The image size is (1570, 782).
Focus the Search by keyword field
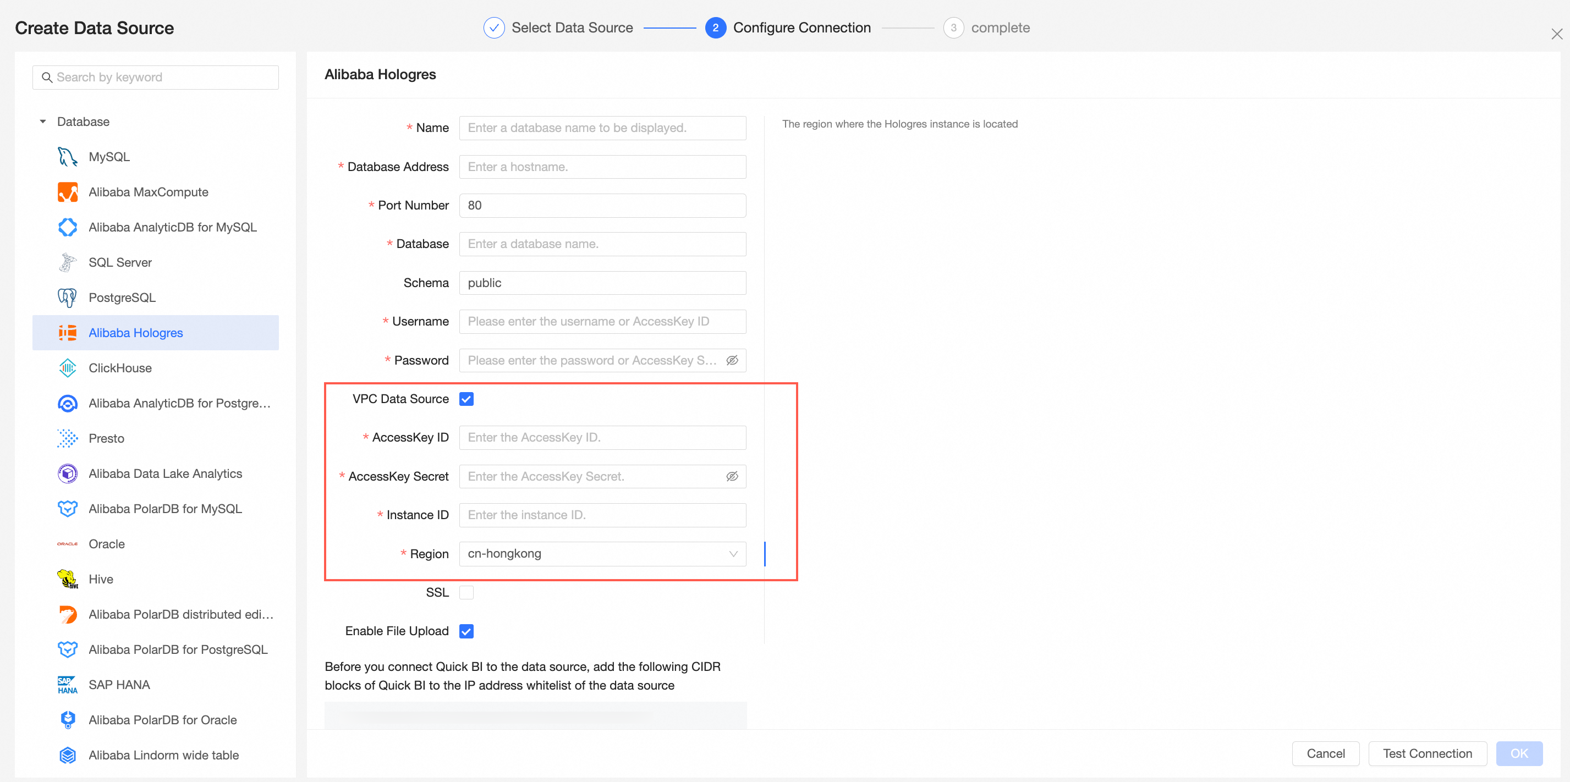[x=156, y=78]
